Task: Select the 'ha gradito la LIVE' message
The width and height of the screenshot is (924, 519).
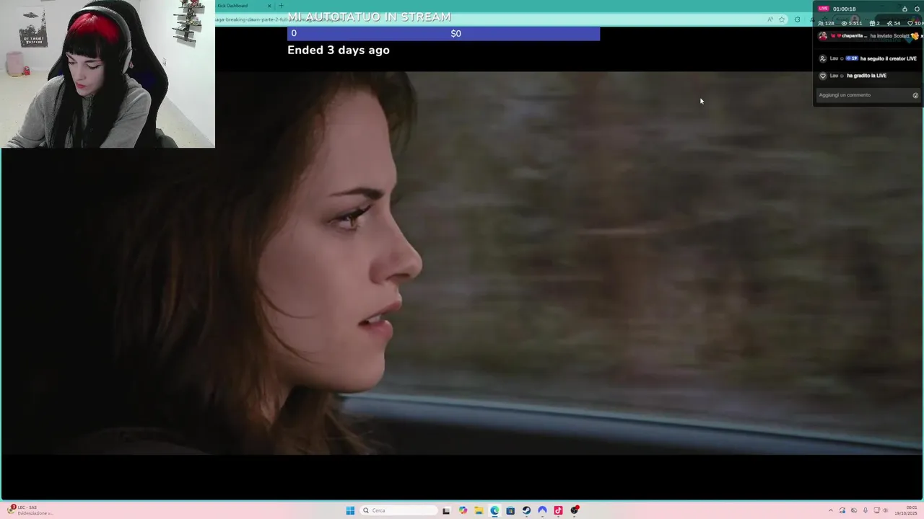Action: pyautogui.click(x=866, y=76)
